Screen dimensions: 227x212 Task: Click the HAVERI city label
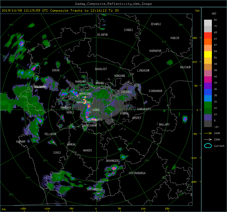[88, 150]
